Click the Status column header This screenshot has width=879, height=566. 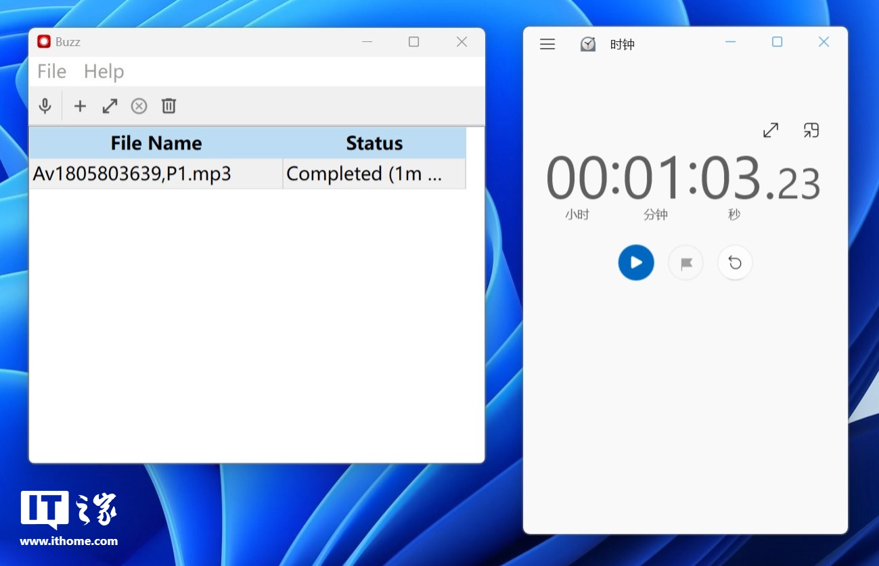[x=374, y=143]
